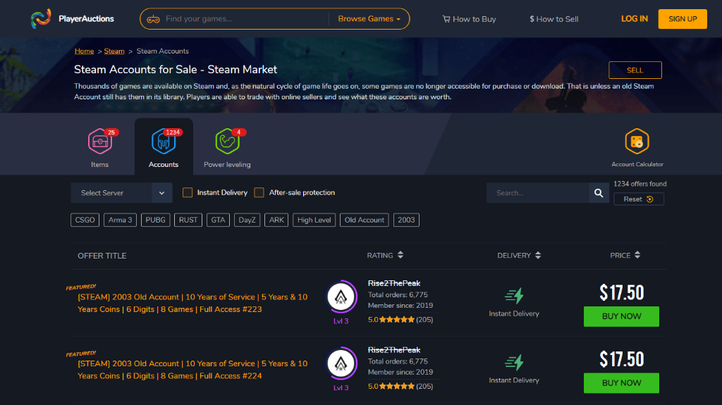Click the PlayerAuctions brand name
722x405 pixels.
[86, 19]
